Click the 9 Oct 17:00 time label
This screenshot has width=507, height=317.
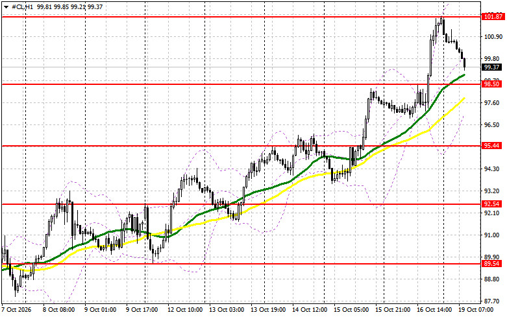point(142,310)
